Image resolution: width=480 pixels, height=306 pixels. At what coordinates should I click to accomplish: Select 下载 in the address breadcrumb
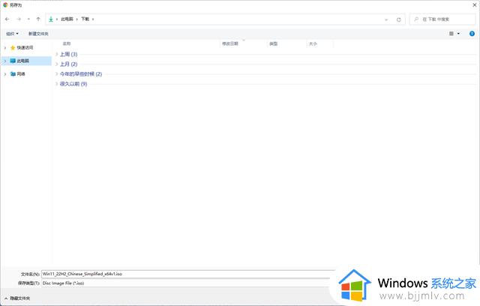click(85, 19)
